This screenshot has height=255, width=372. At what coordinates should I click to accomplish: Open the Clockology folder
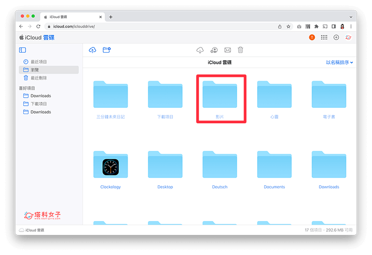pyautogui.click(x=111, y=170)
